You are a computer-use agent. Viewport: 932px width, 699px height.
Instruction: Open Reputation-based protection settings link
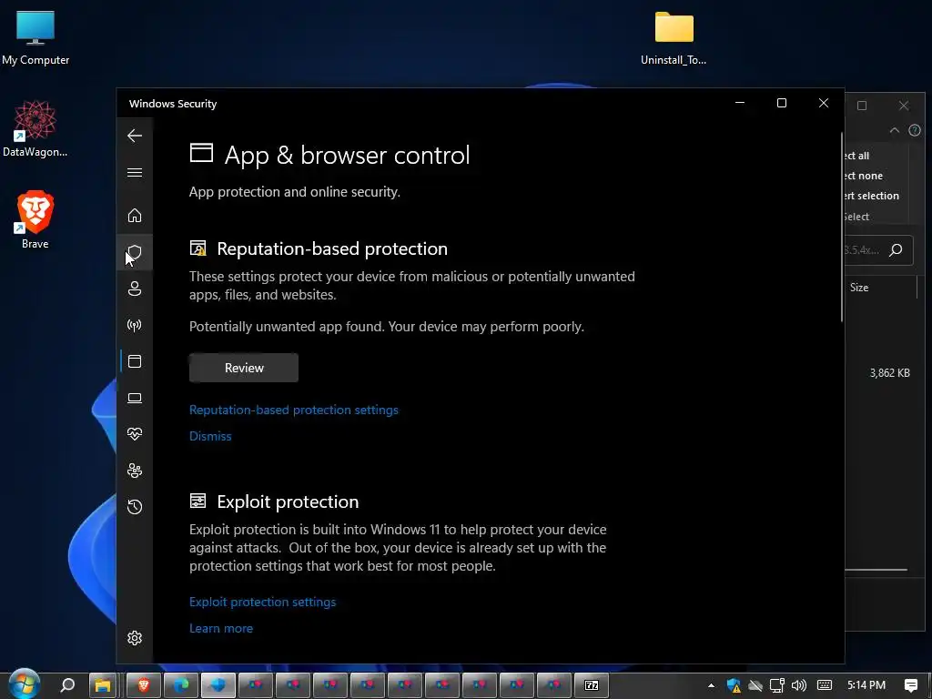[294, 410]
